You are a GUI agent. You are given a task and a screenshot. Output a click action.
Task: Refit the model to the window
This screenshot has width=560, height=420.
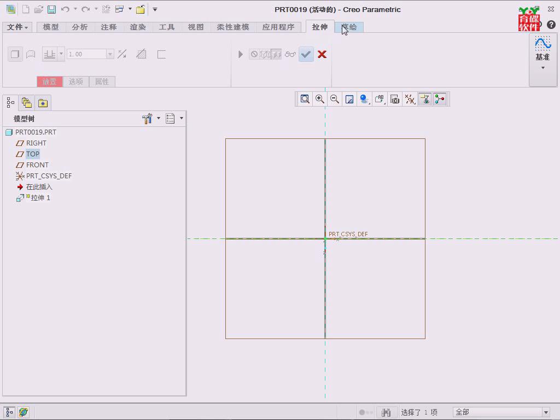coord(305,99)
